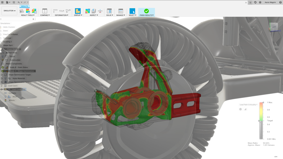Screen dimensions: 283x159
Task: Open legend settings gear icon
Action: 240,109
